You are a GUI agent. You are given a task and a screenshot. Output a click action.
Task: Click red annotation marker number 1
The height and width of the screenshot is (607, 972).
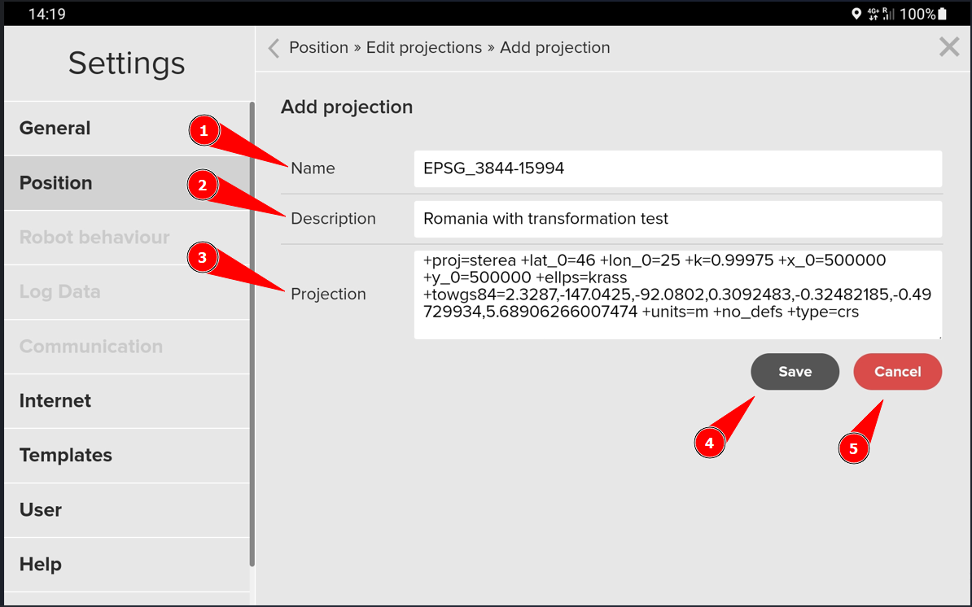click(204, 131)
